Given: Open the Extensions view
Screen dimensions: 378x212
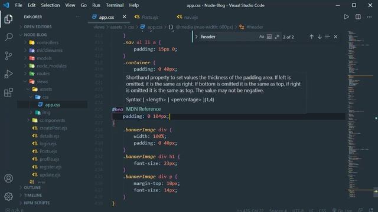Looking at the screenshot, I should [x=8, y=92].
